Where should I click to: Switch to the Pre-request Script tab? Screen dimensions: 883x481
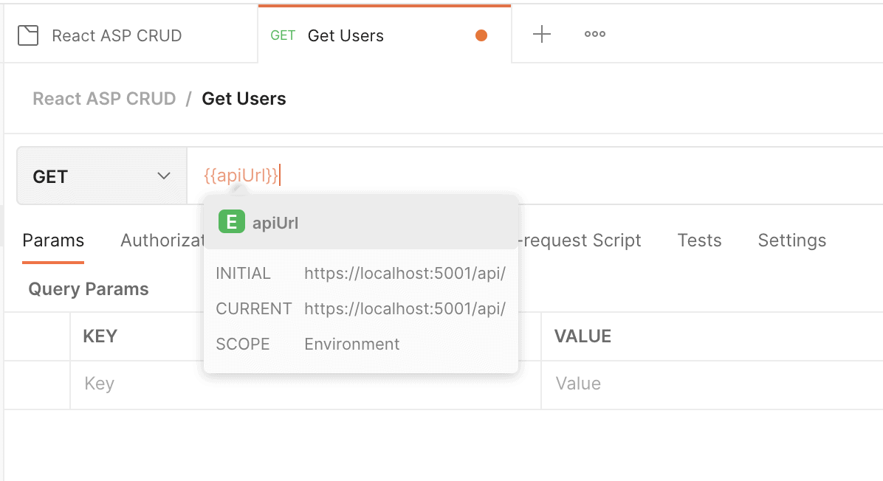pyautogui.click(x=580, y=240)
